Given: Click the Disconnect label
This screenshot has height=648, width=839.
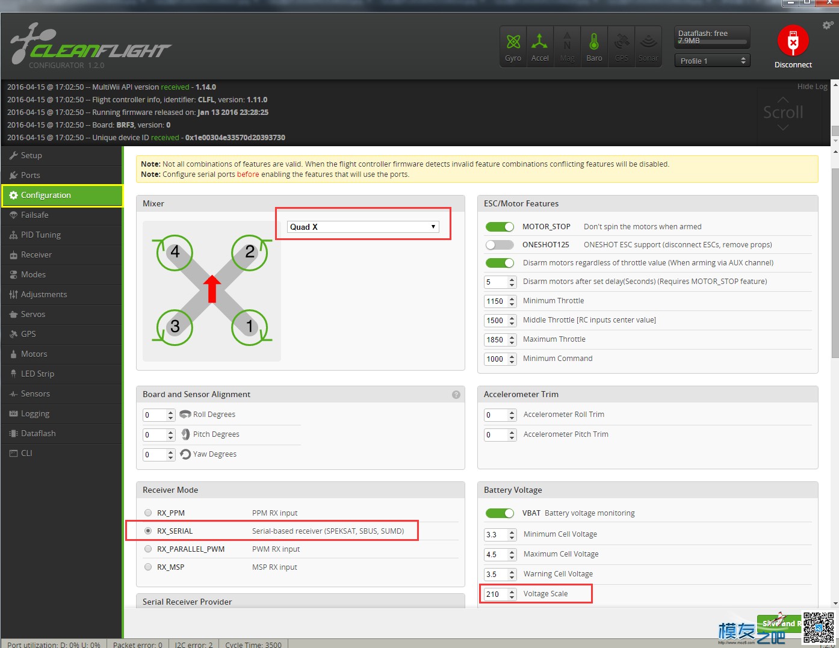Looking at the screenshot, I should tap(793, 65).
